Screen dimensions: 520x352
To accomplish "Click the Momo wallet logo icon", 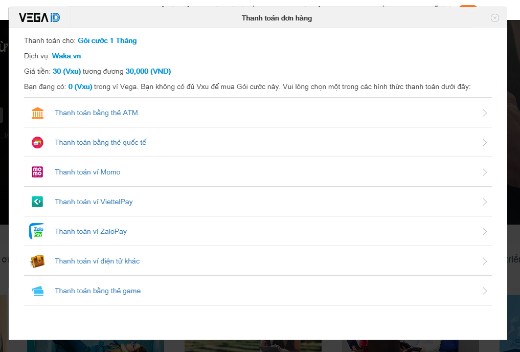I will (37, 172).
